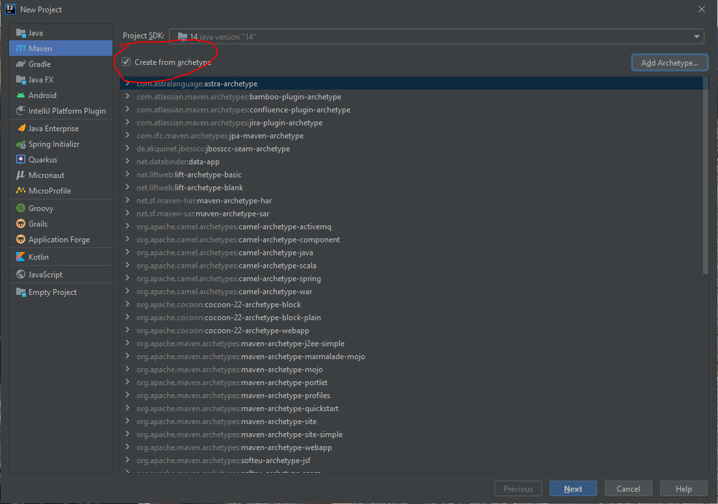
Task: Expand maven-archetype-quickstart entry
Action: [x=127, y=408]
